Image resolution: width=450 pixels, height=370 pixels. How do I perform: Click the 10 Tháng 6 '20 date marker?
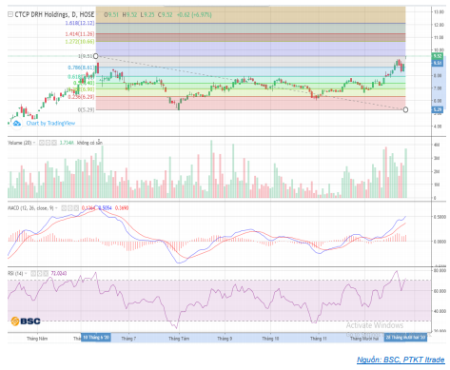pos(96,337)
